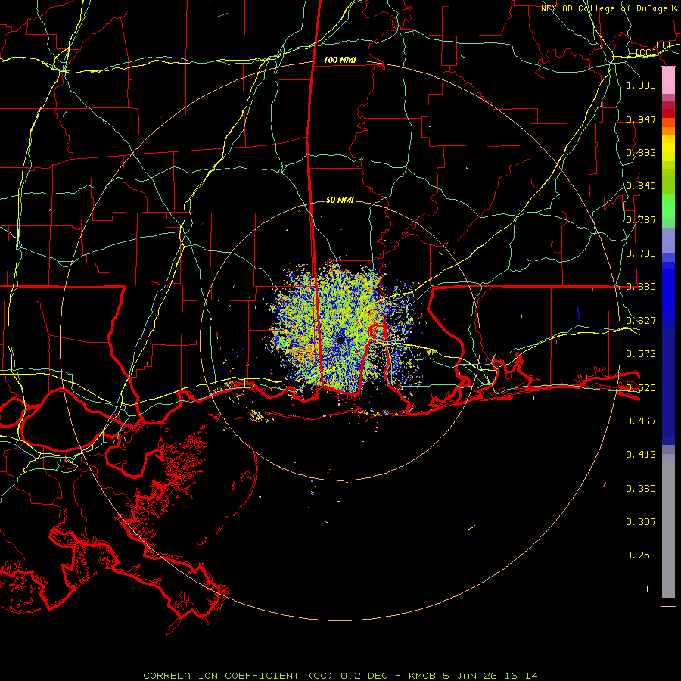Click the Correlation Coefficient caption at the bottom
The width and height of the screenshot is (681, 681).
click(340, 676)
